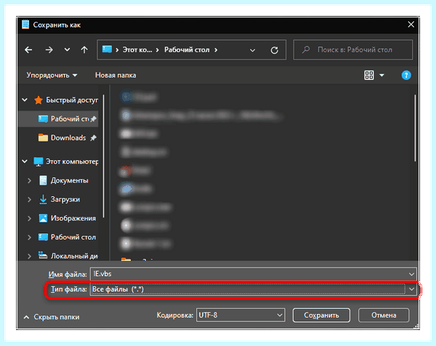Expand the chevron after 'Рабочий стол' breadcrumb
This screenshot has height=346, width=436.
click(216, 50)
